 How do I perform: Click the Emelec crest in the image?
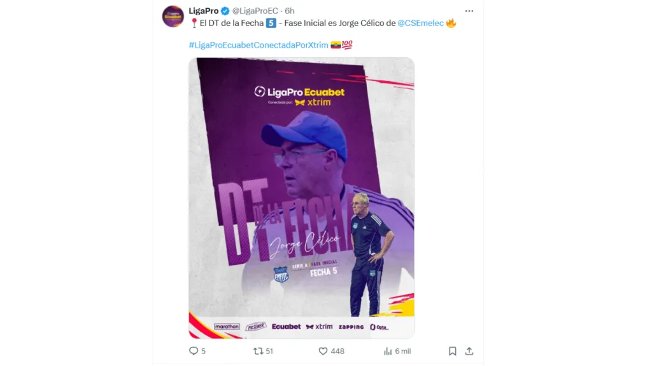click(281, 274)
